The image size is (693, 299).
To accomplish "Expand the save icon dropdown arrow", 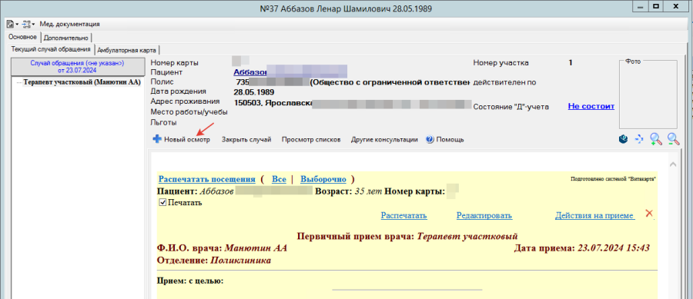I will [x=17, y=25].
